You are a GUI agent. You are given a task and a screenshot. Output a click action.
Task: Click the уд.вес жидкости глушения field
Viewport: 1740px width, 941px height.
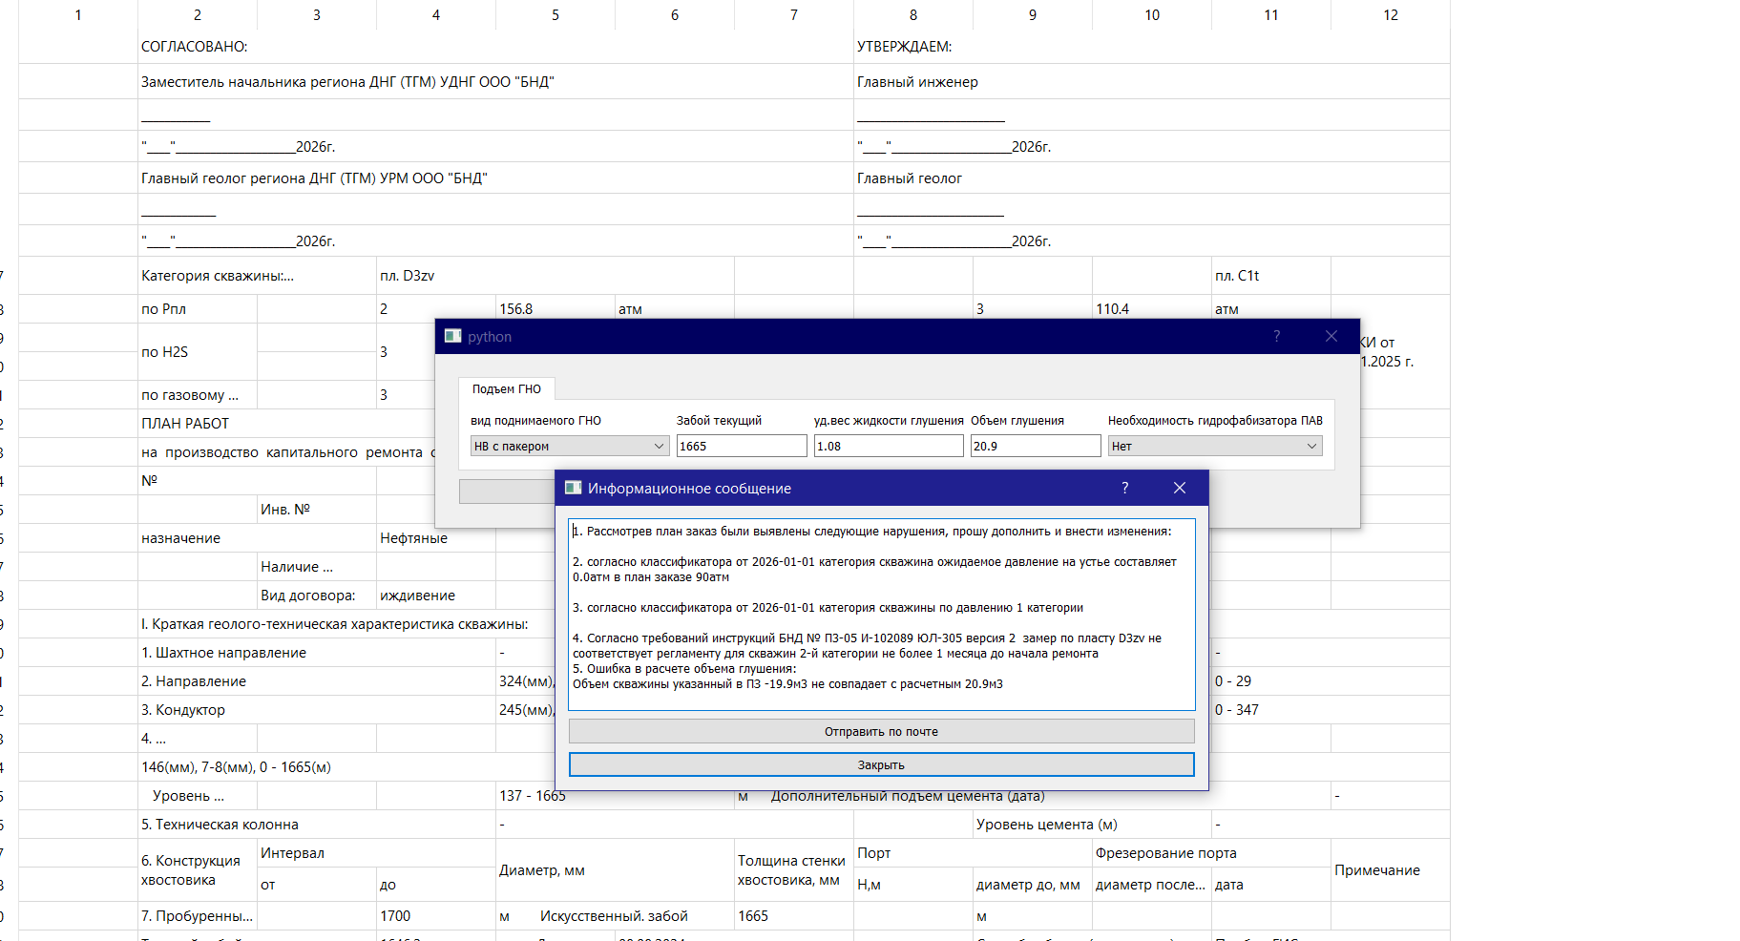coord(889,446)
